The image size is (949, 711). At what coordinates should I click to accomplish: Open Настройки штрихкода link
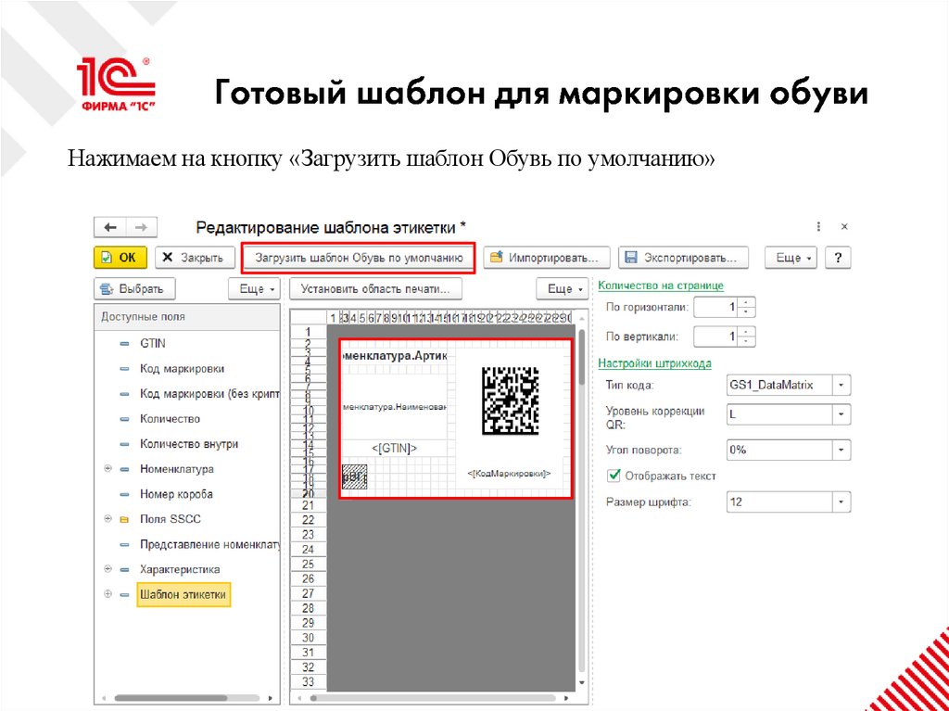point(654,363)
